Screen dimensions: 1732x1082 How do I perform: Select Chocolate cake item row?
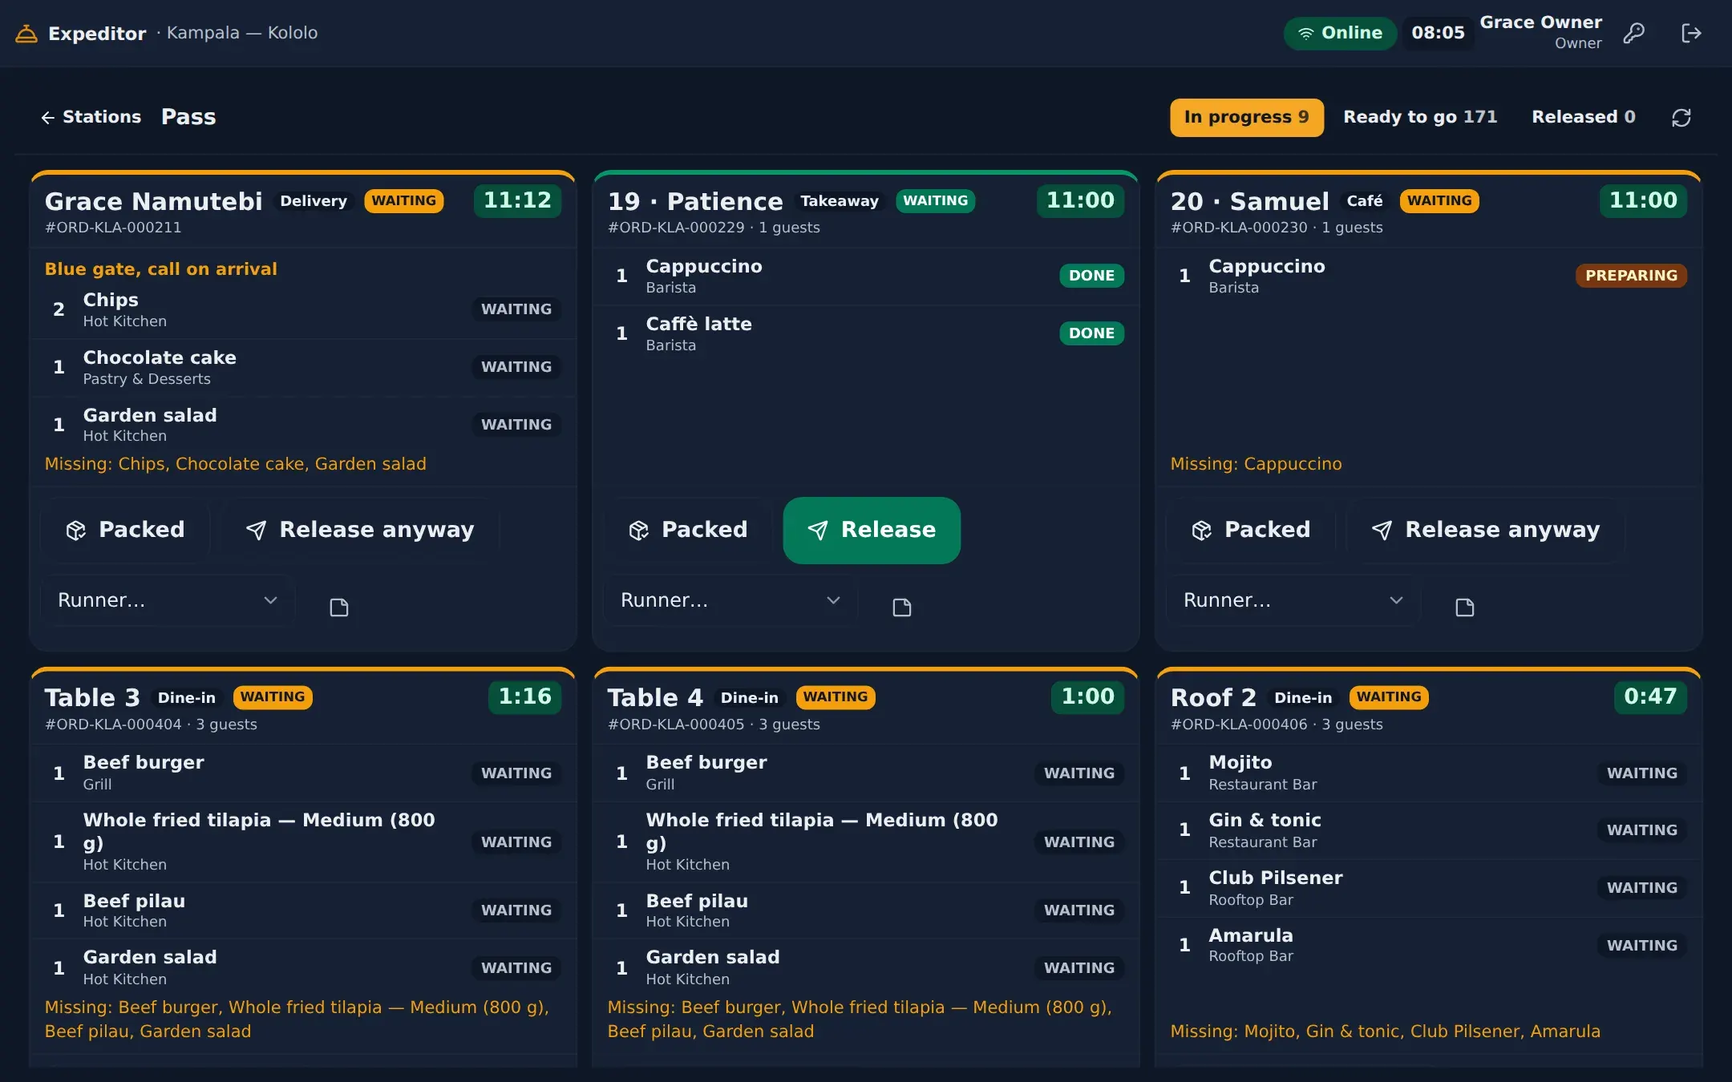click(303, 367)
